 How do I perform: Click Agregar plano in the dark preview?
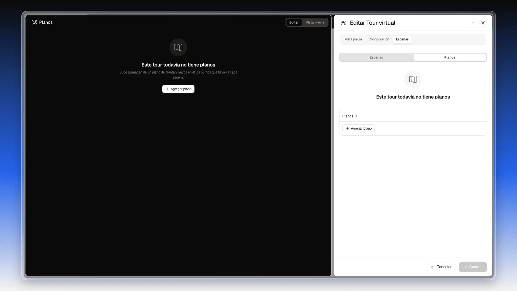(x=178, y=89)
